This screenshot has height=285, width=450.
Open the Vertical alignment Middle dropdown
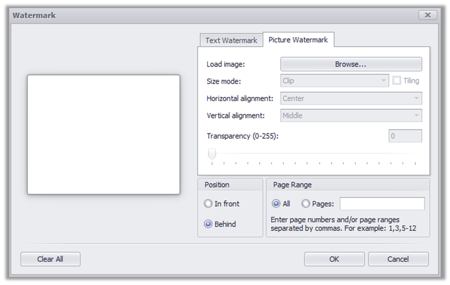tap(351, 116)
